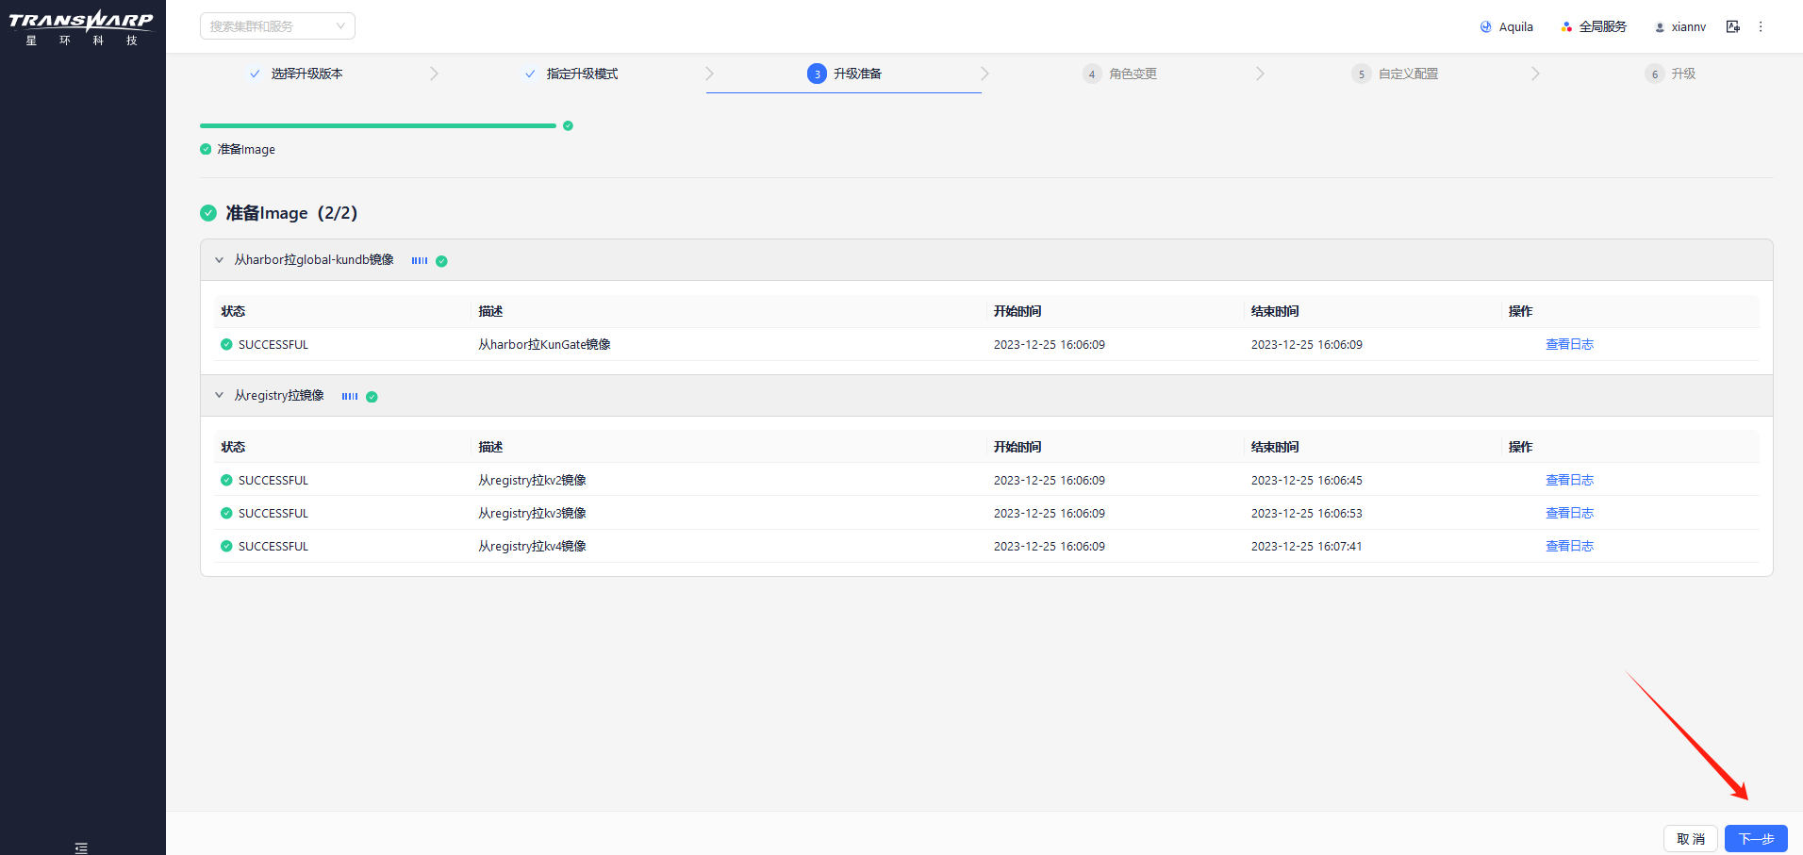Click the 下一步 button
Image resolution: width=1803 pixels, height=855 pixels.
pyautogui.click(x=1756, y=838)
